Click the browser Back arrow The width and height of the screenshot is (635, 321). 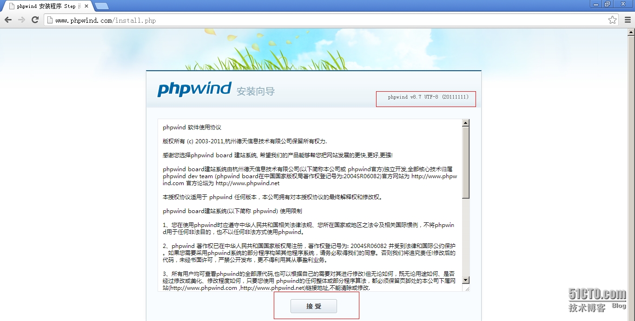click(8, 20)
